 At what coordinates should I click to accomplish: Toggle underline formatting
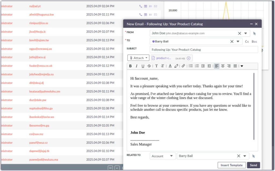click(143, 66)
